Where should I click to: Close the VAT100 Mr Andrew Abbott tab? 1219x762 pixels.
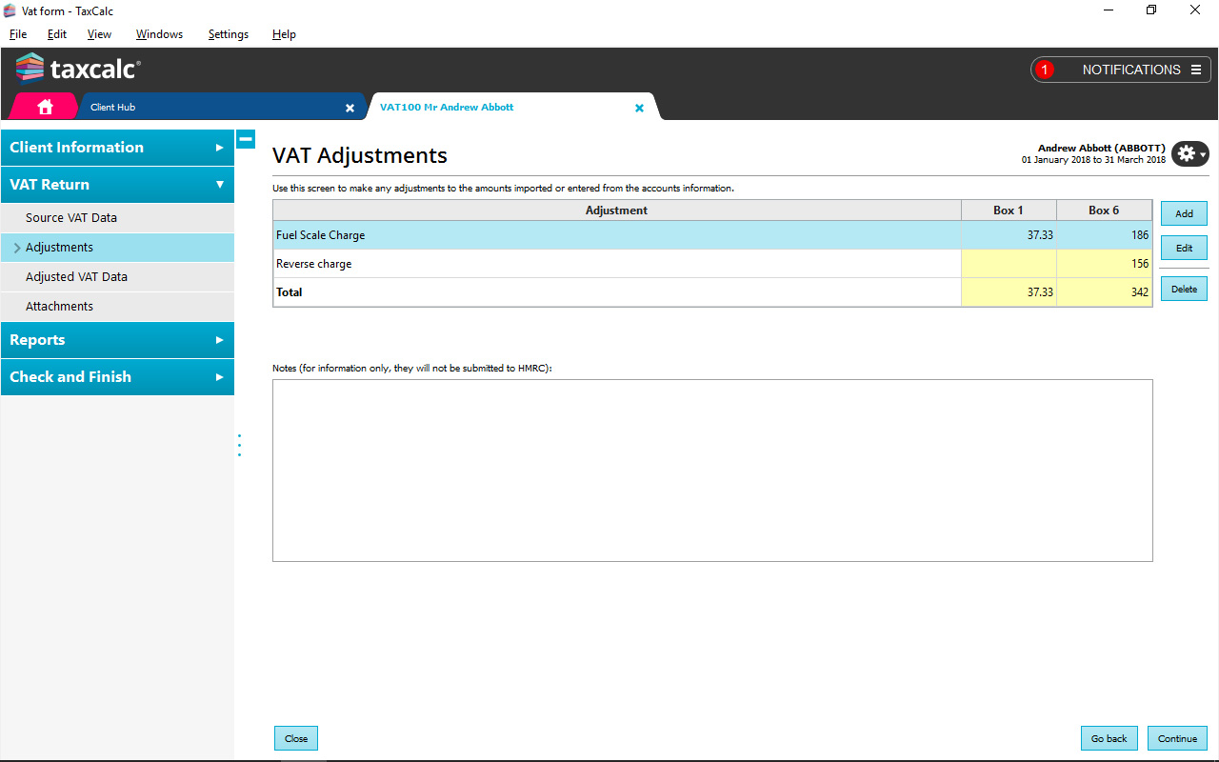point(639,108)
